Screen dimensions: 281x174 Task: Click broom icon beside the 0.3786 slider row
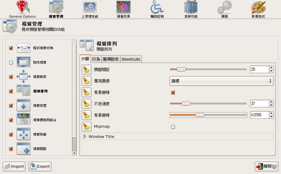[x=86, y=115]
